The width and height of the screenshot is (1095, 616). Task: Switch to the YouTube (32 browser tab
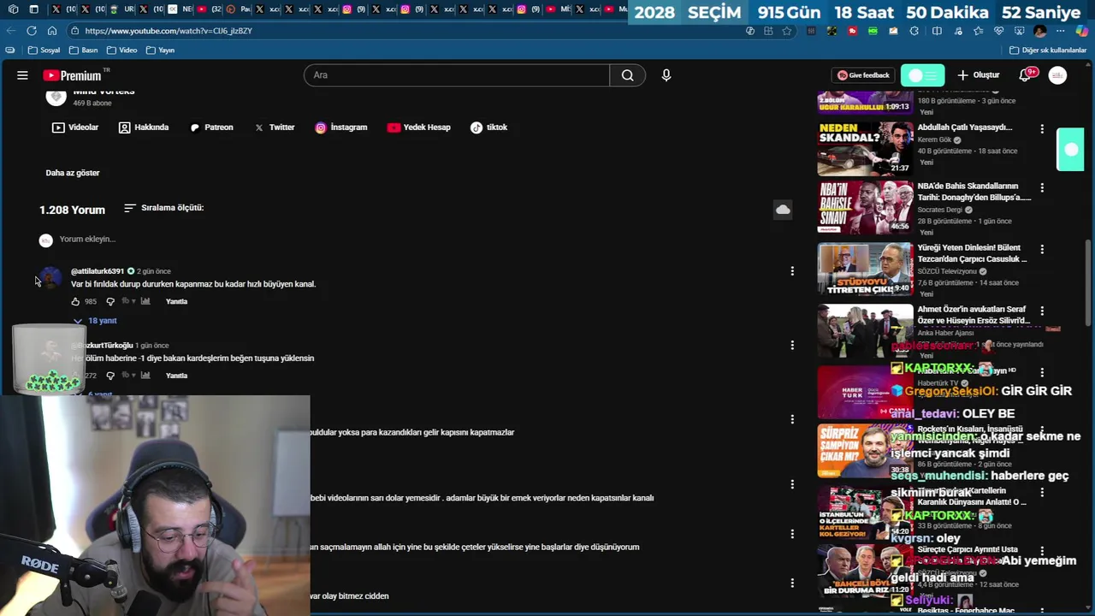(x=209, y=9)
